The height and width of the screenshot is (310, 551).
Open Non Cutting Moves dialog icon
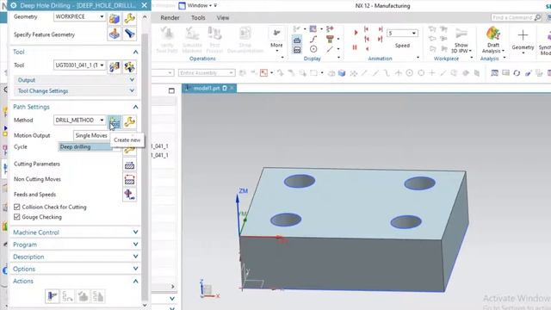tap(129, 180)
